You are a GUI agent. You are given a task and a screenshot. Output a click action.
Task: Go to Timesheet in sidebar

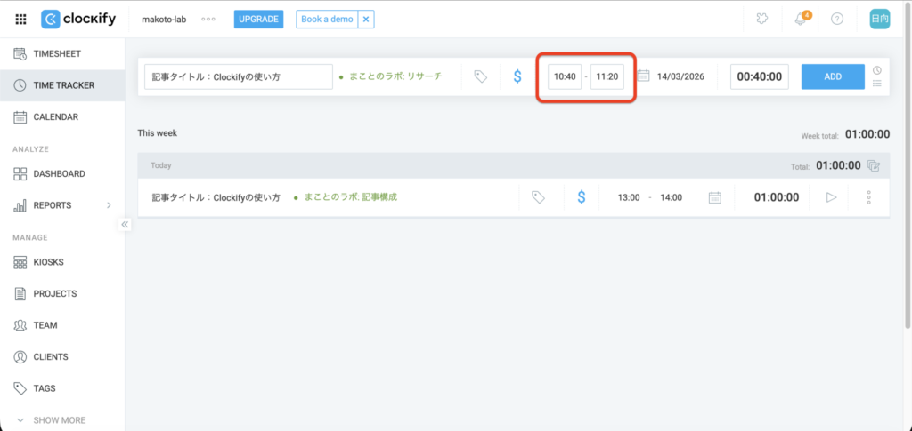[57, 54]
